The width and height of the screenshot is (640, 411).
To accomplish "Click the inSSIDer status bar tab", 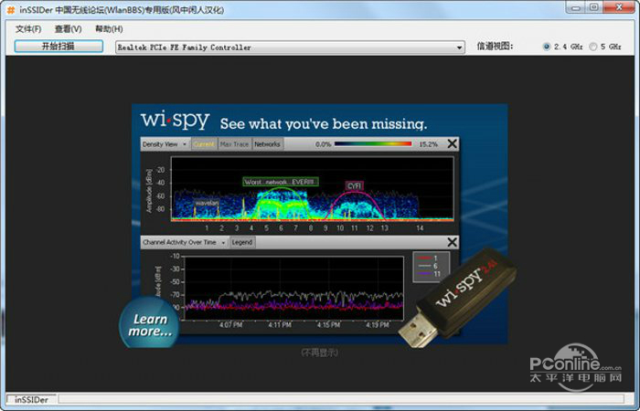I will click(x=33, y=399).
